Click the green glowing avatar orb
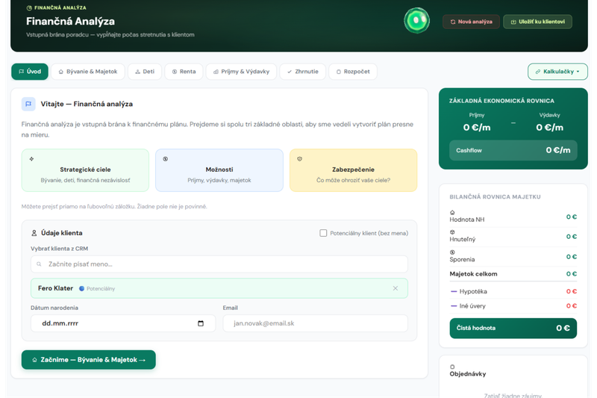The image size is (597, 398). coord(416,21)
